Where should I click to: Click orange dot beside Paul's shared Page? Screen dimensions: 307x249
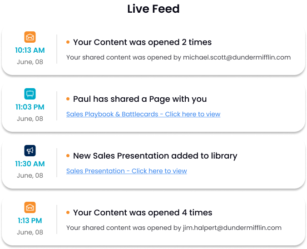pyautogui.click(x=68, y=99)
